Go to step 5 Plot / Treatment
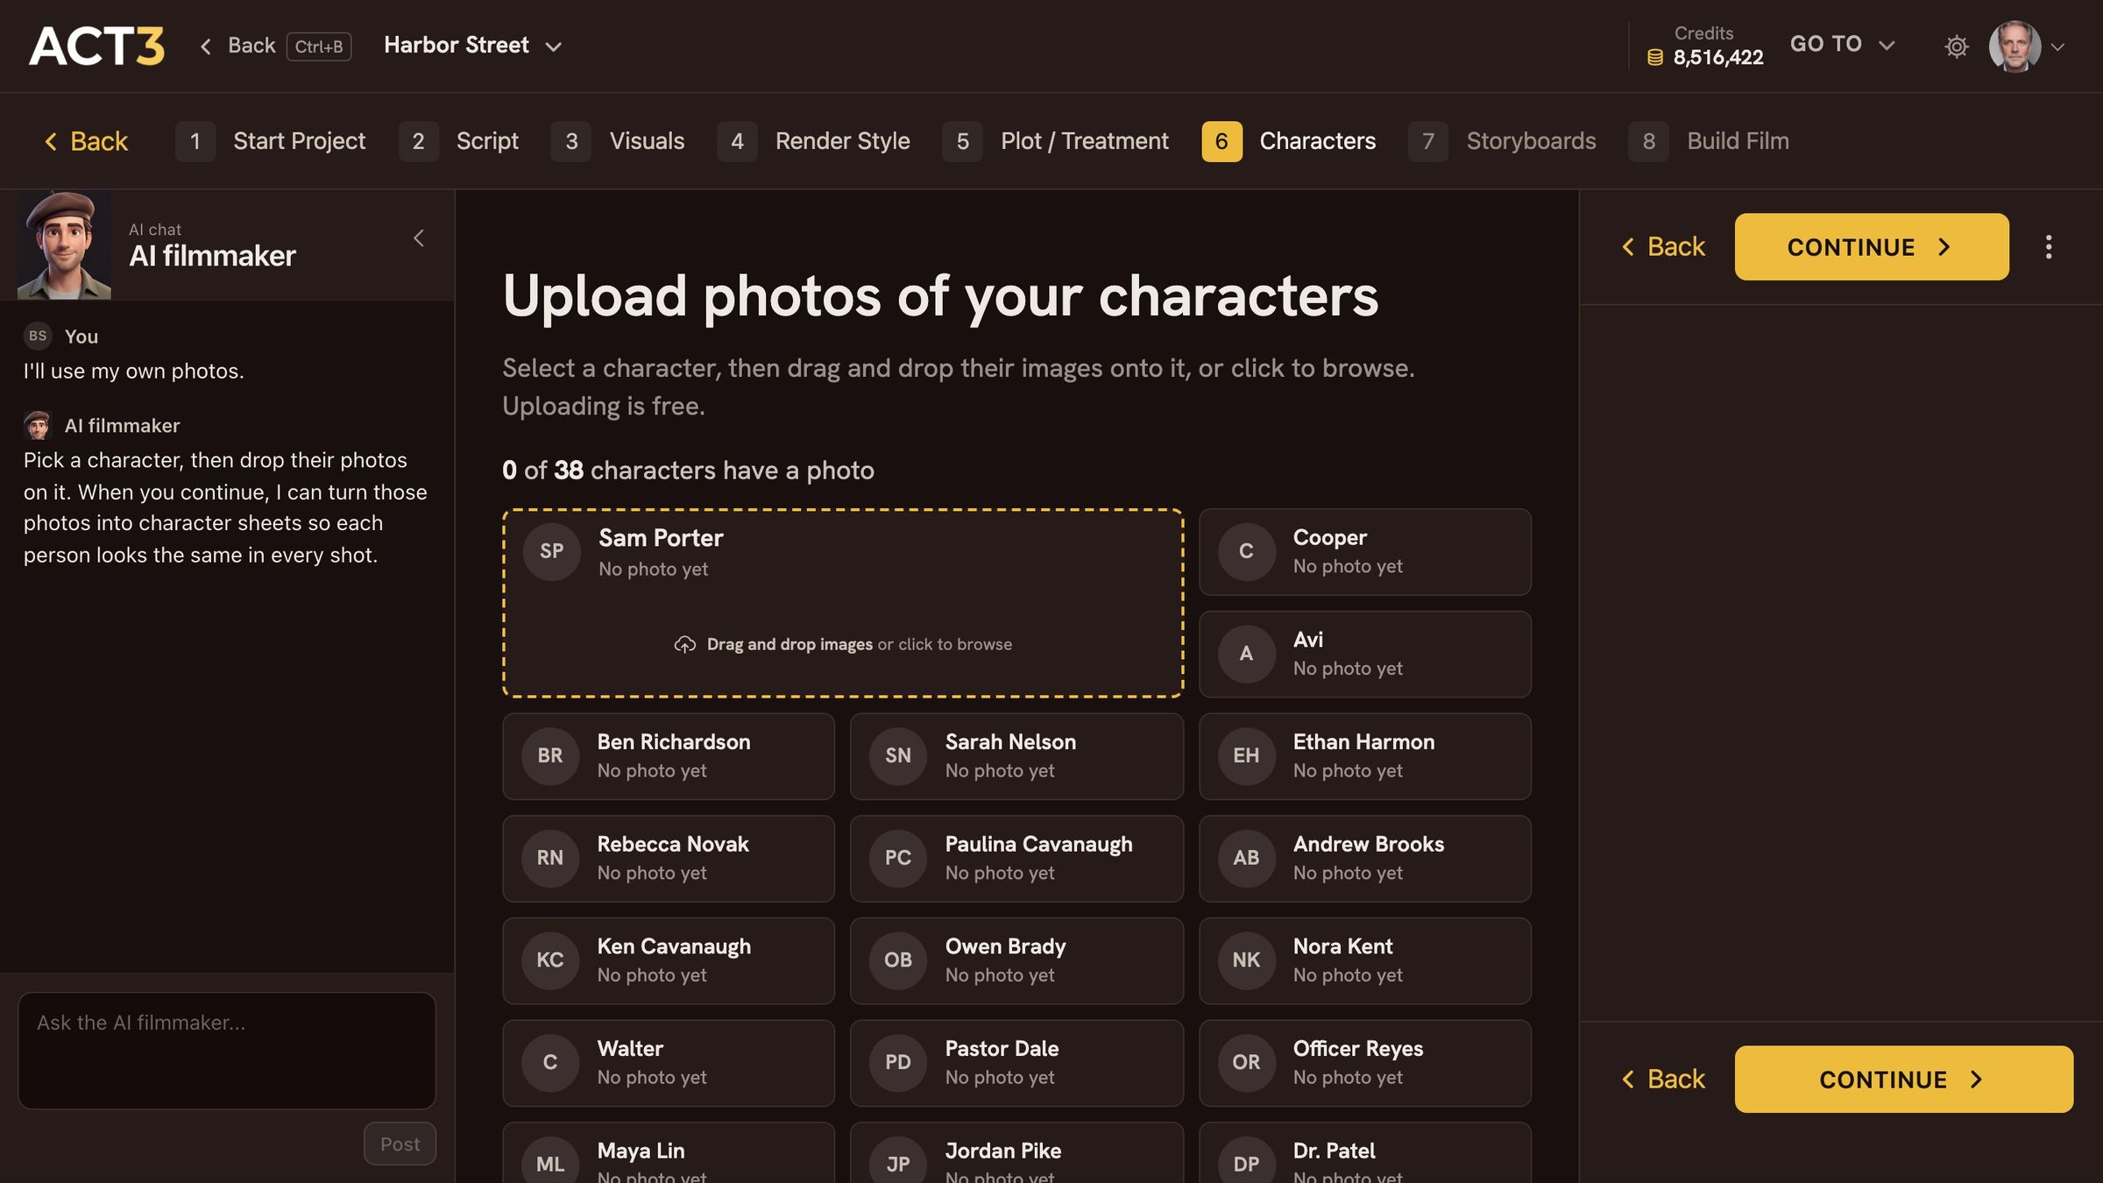This screenshot has width=2103, height=1183. [x=1055, y=141]
